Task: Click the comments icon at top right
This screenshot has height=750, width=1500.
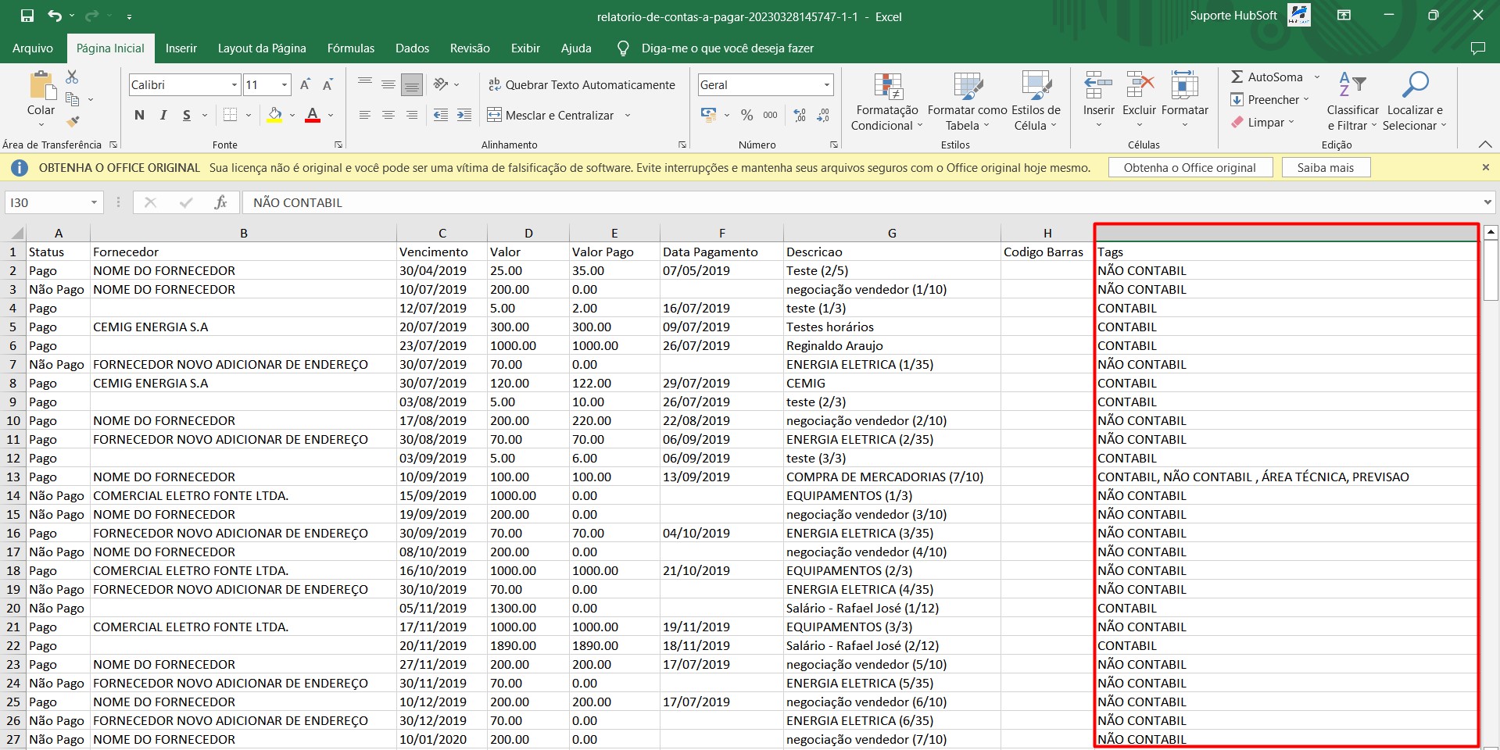Action: click(1477, 48)
